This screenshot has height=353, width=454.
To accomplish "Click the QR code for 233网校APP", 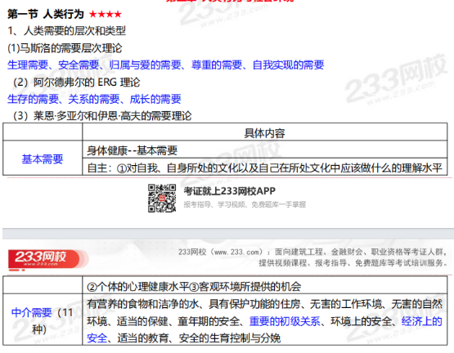I will tap(162, 199).
